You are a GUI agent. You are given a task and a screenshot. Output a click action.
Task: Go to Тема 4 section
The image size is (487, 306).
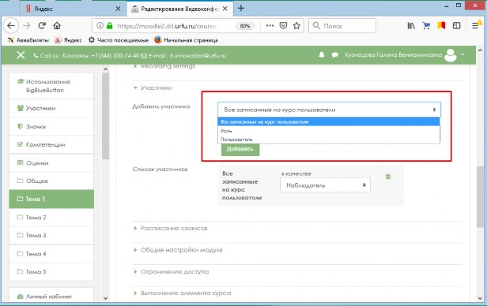[51, 254]
